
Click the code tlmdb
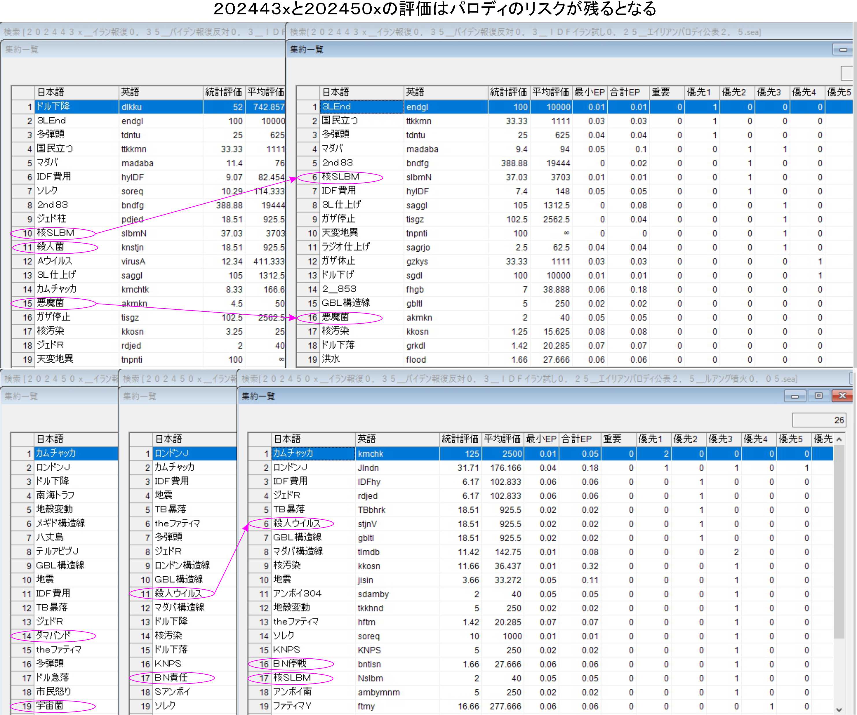tap(368, 552)
